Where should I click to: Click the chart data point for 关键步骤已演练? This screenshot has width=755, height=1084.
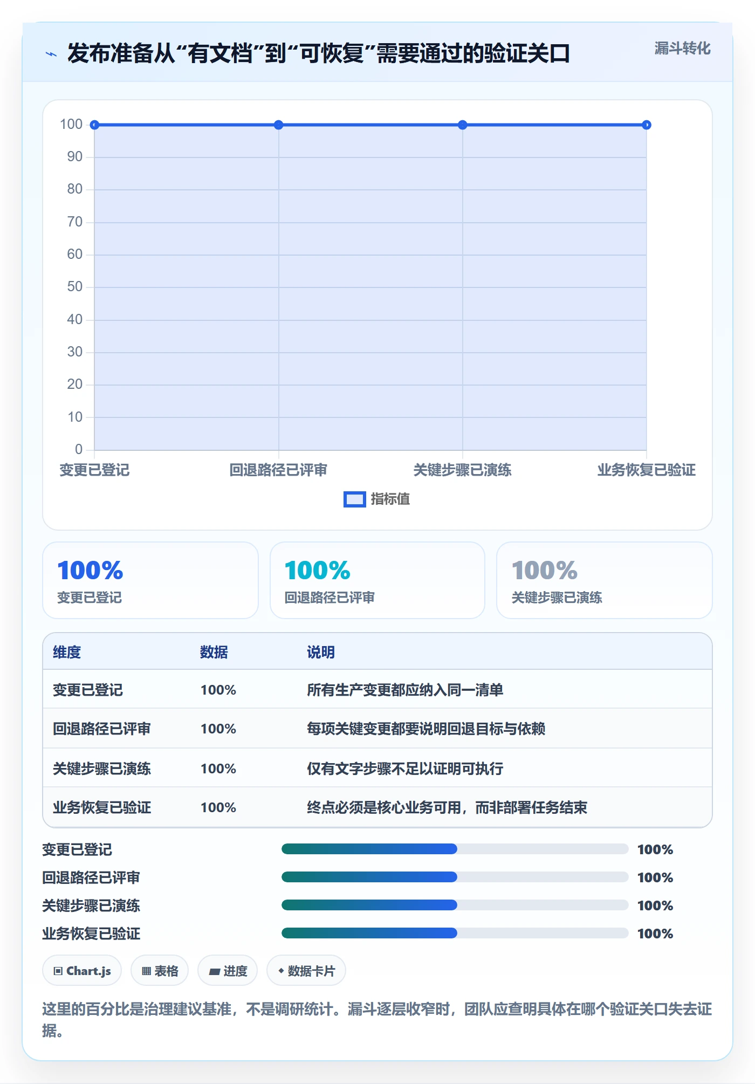(x=463, y=125)
